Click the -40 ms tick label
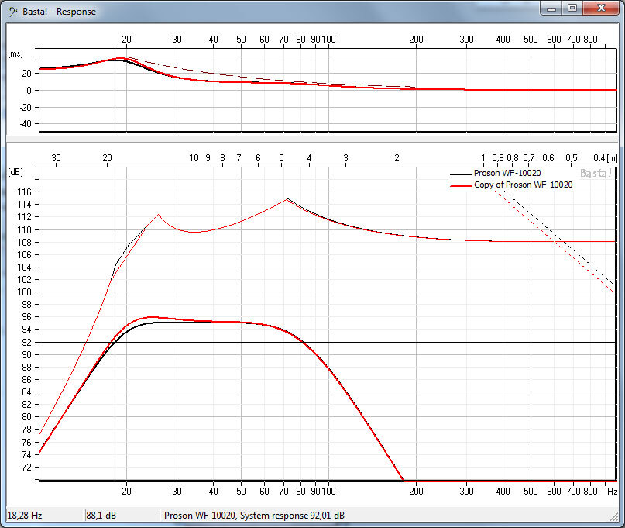 click(25, 124)
